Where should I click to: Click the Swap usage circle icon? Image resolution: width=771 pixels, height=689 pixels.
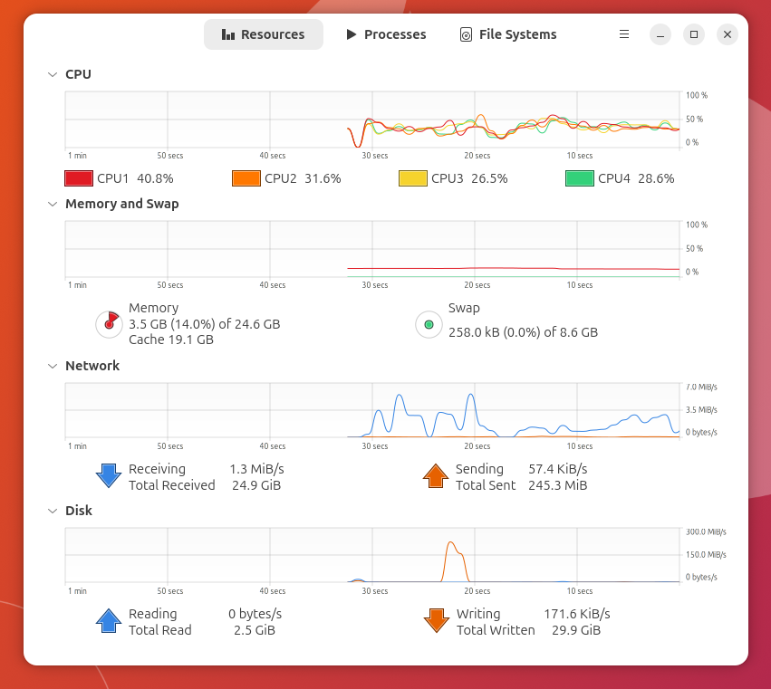pyautogui.click(x=429, y=324)
